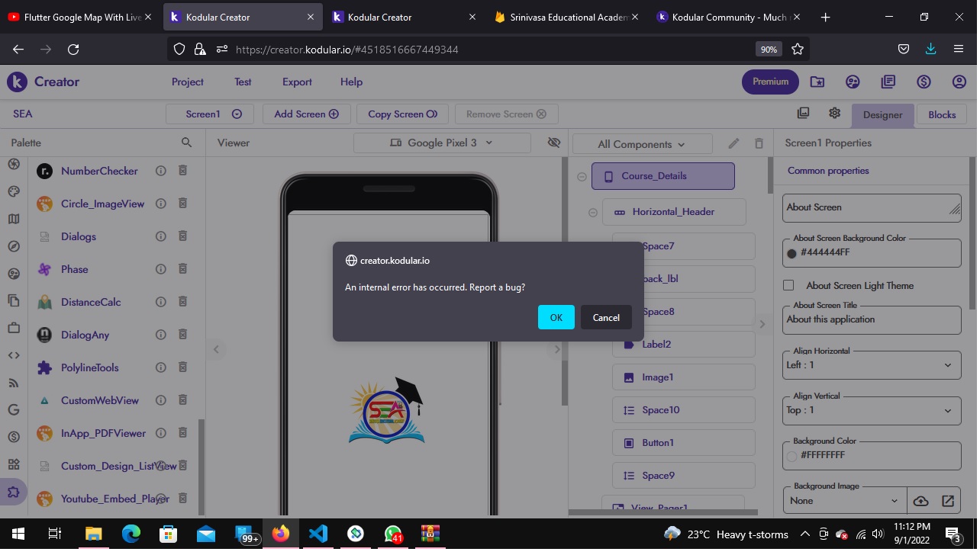The width and height of the screenshot is (980, 555).
Task: Open the RSS feed palette category icon
Action: click(13, 383)
